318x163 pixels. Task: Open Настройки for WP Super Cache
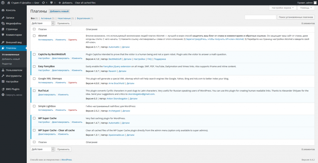(44, 122)
